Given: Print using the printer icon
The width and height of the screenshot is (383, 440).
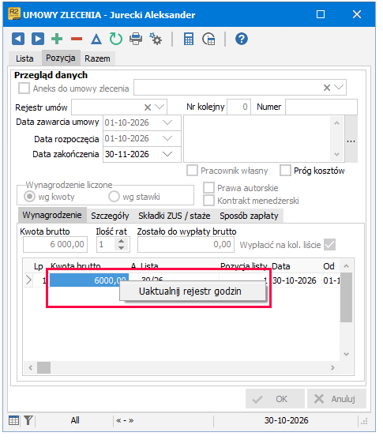Looking at the screenshot, I should (x=136, y=39).
